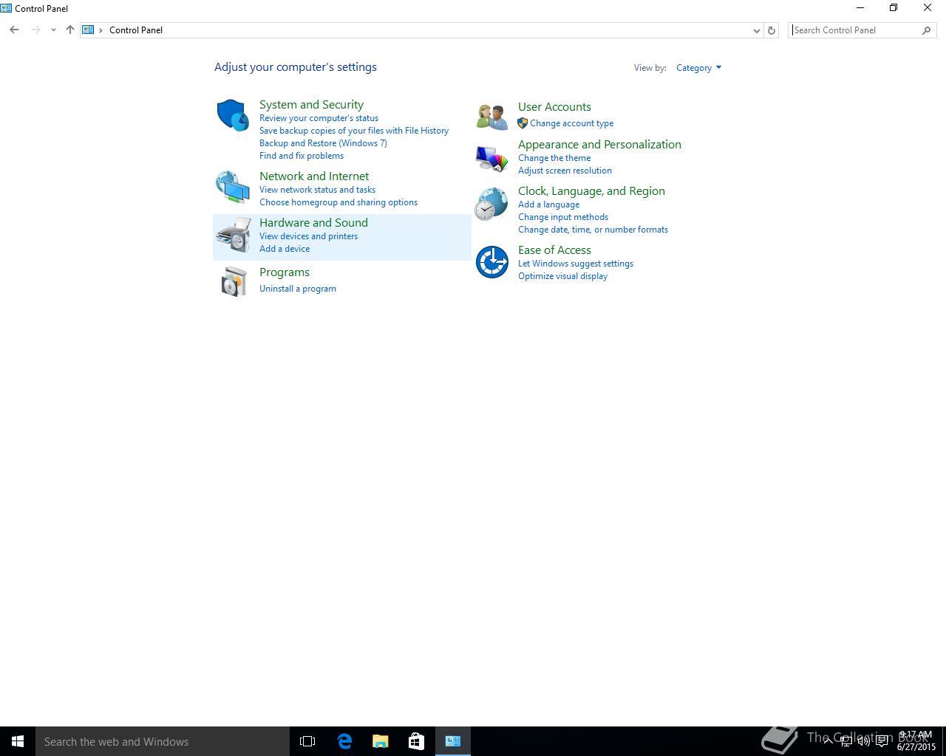
Task: Click the volume speaker tray icon
Action: pos(864,742)
